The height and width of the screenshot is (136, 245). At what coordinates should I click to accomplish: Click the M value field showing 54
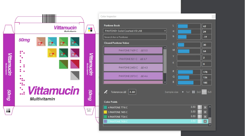(x=207, y=51)
